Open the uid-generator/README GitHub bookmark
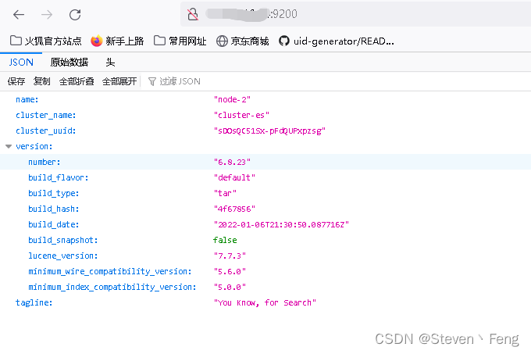The height and width of the screenshot is (354, 531). 337,41
